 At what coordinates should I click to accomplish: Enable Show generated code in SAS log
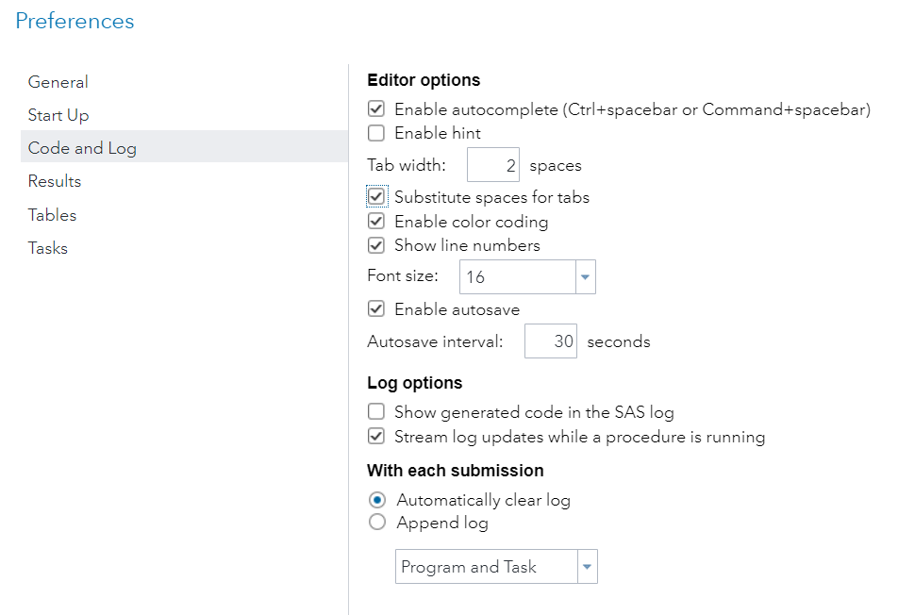click(x=376, y=412)
